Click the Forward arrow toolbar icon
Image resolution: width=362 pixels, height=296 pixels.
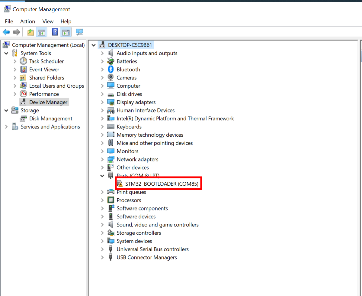[x=17, y=32]
